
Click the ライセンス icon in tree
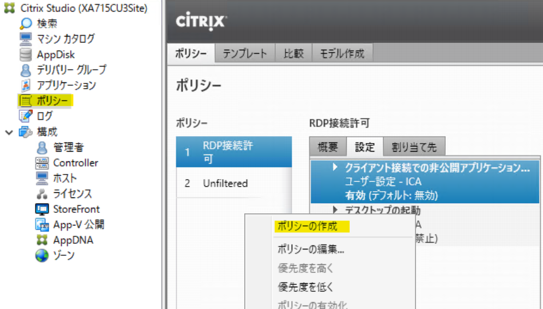pyautogui.click(x=42, y=194)
